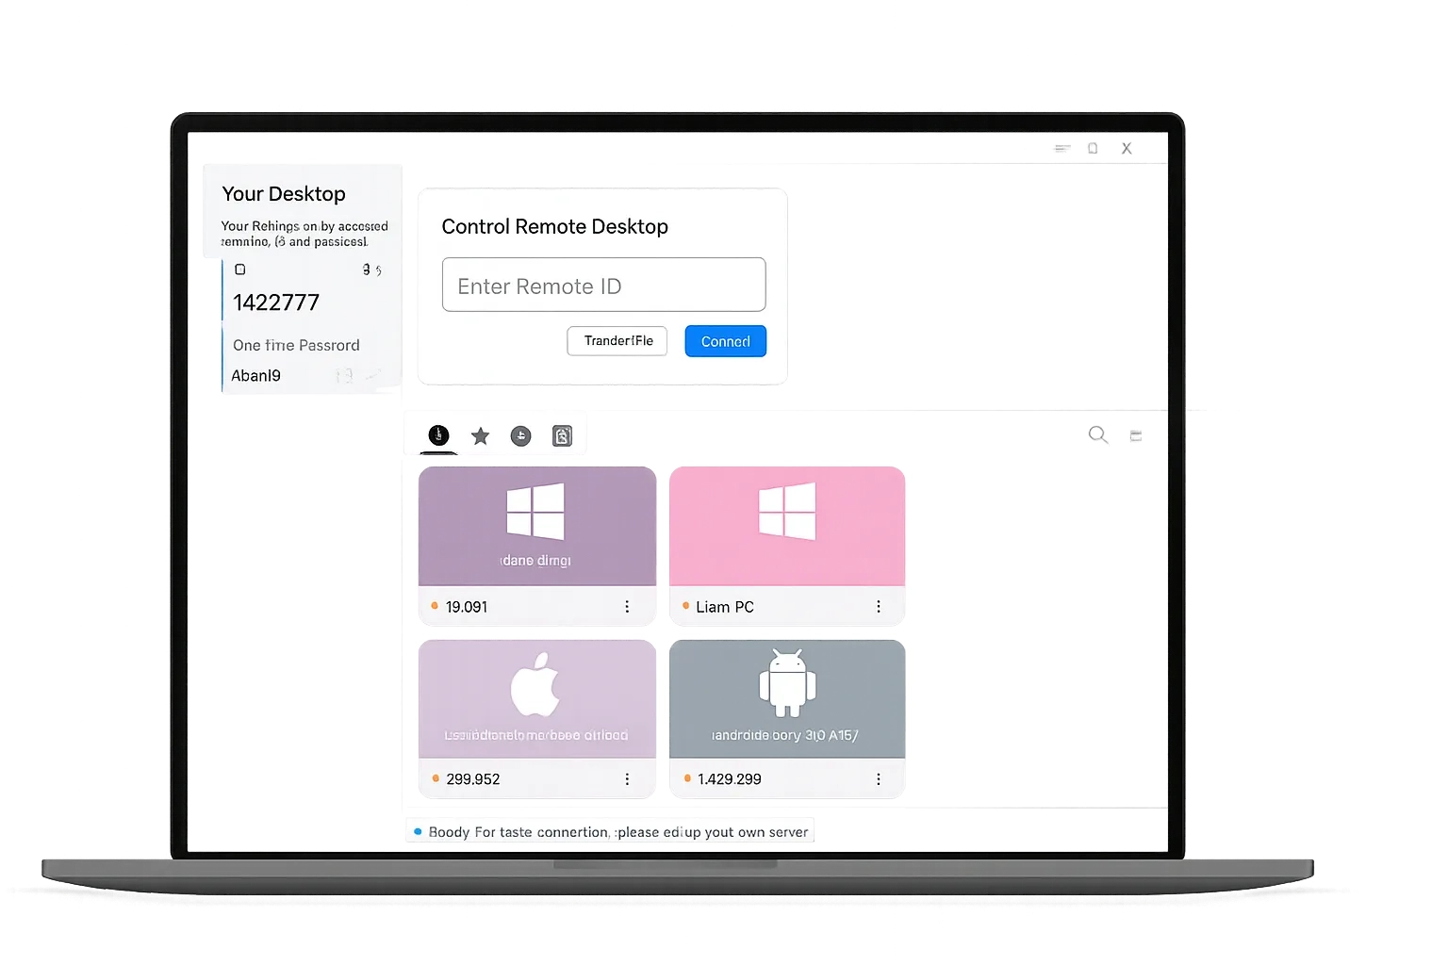
Task: Select the Apple device card 299.952
Action: 536,698
